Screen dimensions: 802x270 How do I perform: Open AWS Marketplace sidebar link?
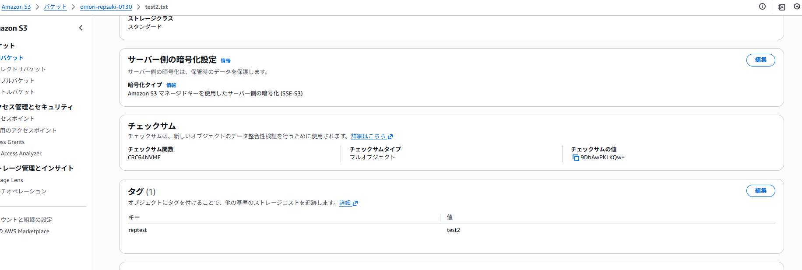[25, 231]
